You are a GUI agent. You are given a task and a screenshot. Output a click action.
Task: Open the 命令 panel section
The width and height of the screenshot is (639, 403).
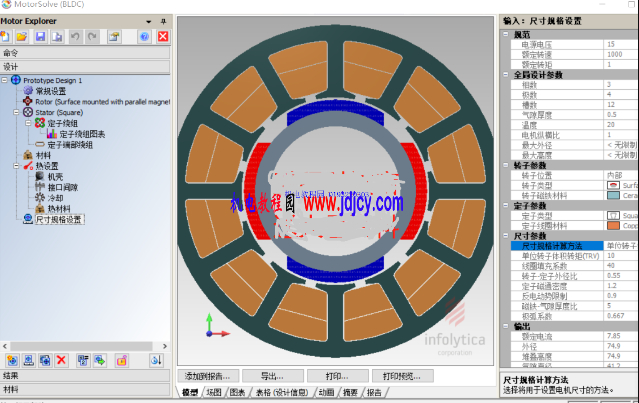[x=85, y=53]
